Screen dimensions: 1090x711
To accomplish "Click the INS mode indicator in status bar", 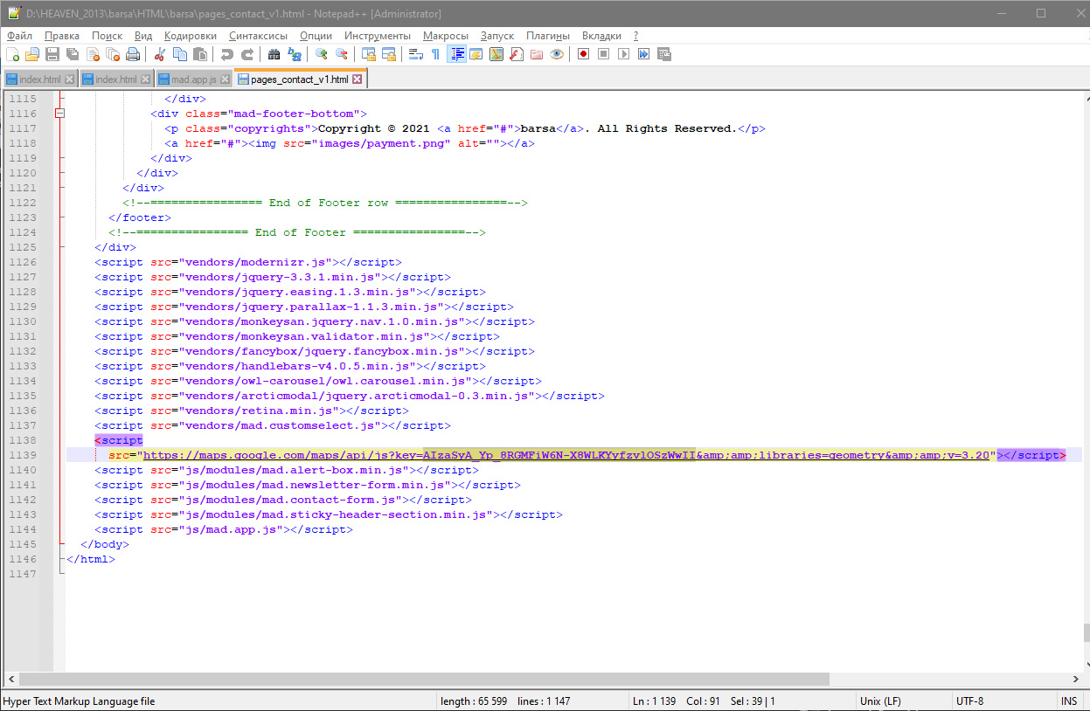I will click(x=1068, y=701).
